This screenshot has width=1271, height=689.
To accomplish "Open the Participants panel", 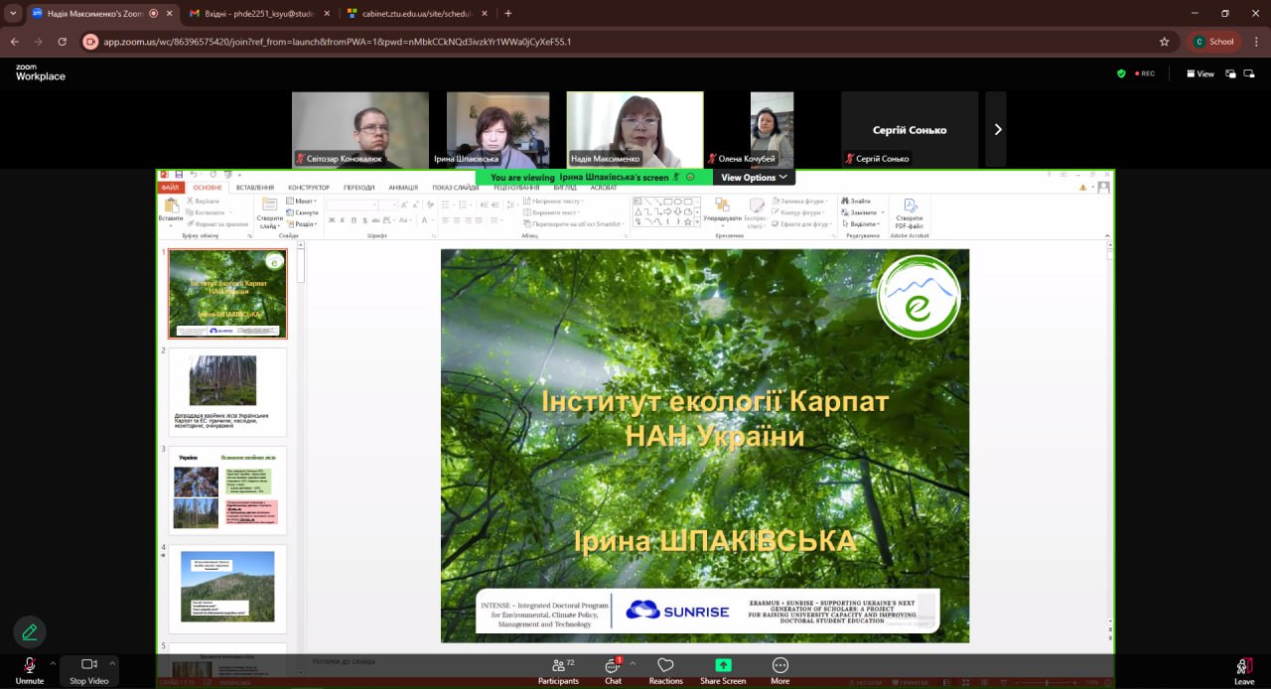I will click(558, 670).
